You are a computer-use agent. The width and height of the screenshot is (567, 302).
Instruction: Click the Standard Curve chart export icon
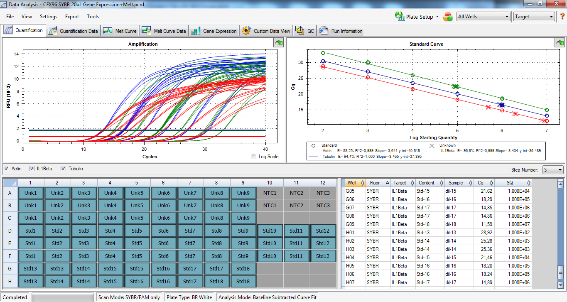(x=560, y=43)
